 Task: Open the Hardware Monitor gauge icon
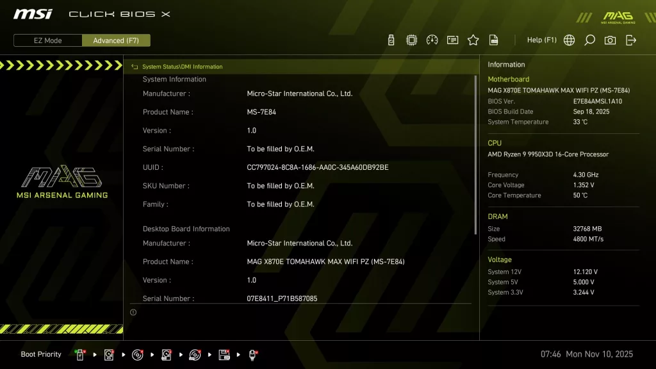point(431,40)
